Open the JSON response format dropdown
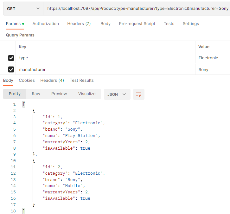 pos(117,94)
